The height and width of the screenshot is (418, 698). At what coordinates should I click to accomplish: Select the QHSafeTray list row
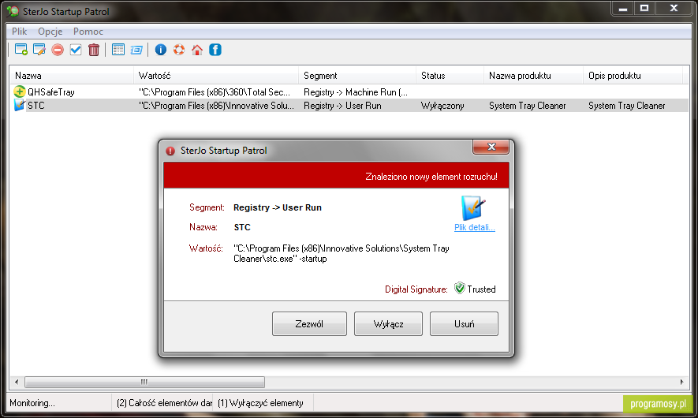(x=349, y=92)
